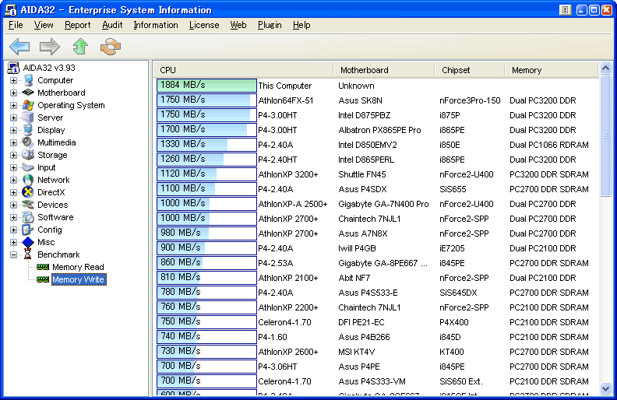Image resolution: width=617 pixels, height=400 pixels.
Task: Expand the Software tree node
Action: (x=13, y=217)
